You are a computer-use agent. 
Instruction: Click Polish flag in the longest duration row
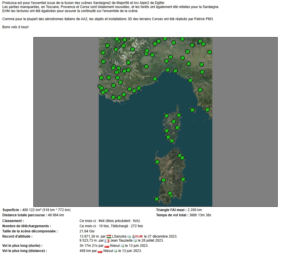click(107, 246)
